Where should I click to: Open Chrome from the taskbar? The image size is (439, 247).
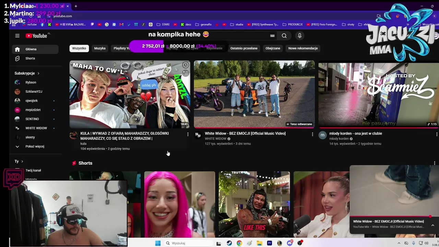239,243
